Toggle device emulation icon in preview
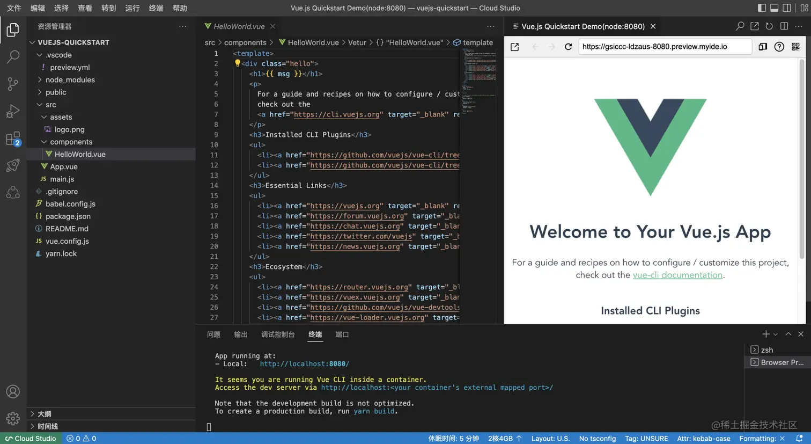Viewport: 811px width, 444px height. pos(763,47)
